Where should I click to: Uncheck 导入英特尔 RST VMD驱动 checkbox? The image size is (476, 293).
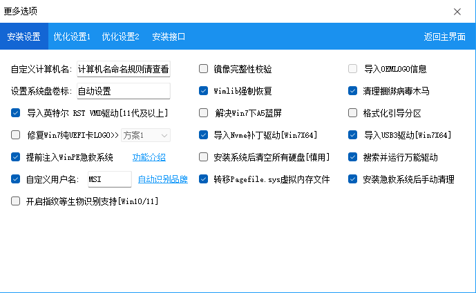(15, 112)
